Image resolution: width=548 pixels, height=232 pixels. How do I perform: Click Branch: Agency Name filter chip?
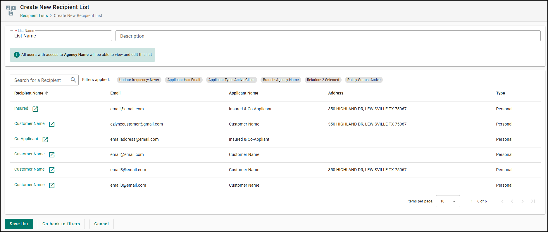281,80
